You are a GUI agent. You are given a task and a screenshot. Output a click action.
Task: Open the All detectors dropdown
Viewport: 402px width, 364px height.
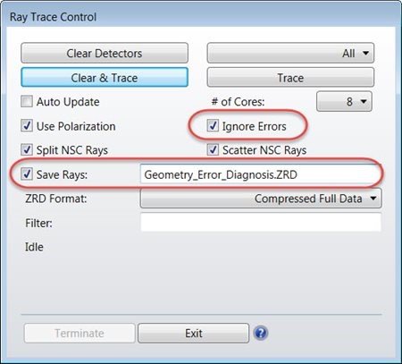click(290, 53)
